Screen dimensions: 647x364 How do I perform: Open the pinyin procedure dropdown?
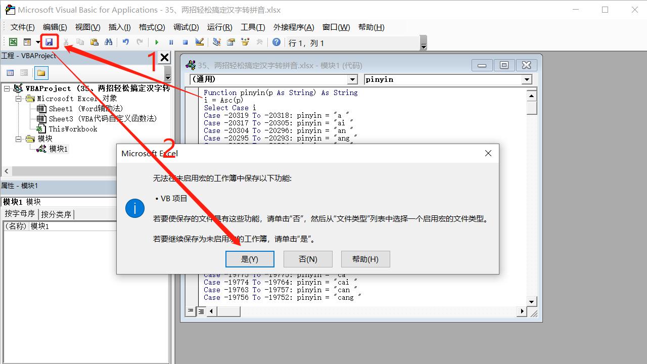pos(527,79)
